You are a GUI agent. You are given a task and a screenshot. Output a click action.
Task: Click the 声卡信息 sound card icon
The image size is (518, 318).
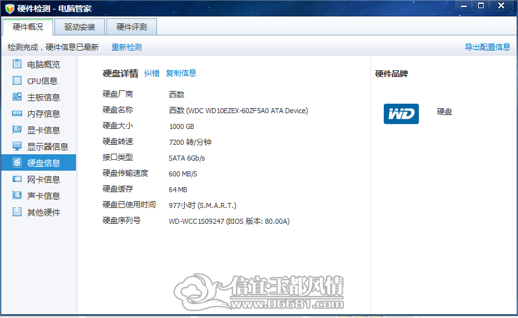pyautogui.click(x=17, y=195)
